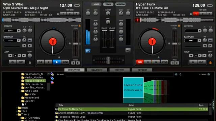Trigger hot cue 3 on right deck
Screen dimensions: 216x121
209,14
